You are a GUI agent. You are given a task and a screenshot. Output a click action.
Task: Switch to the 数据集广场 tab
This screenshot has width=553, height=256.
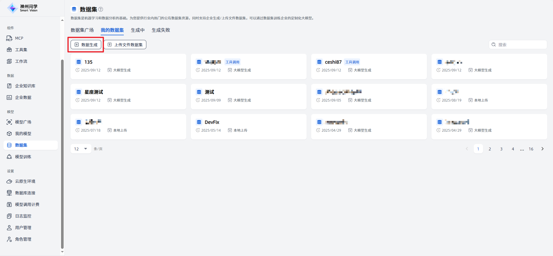point(82,30)
